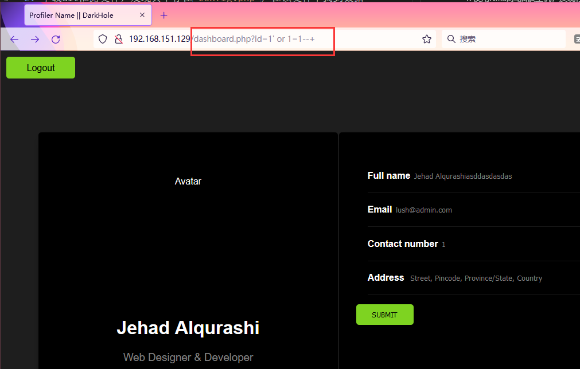The image size is (580, 369).
Task: Open the tracking protection shield icon
Action: click(103, 40)
